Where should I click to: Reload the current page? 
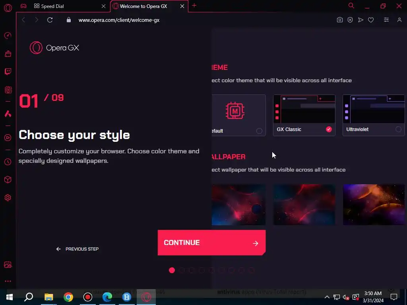[x=50, y=20]
